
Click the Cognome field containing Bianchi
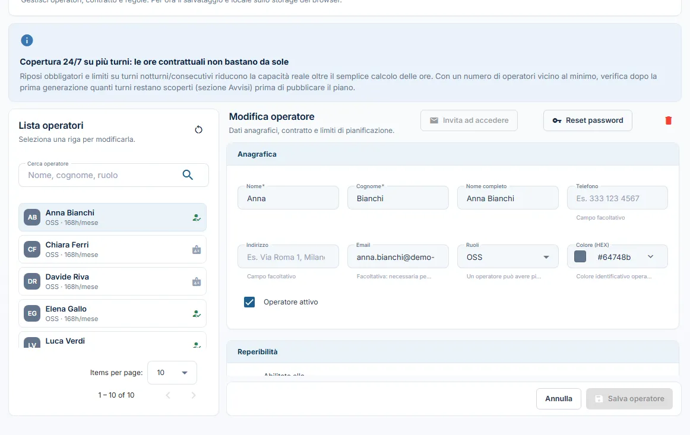[398, 198]
